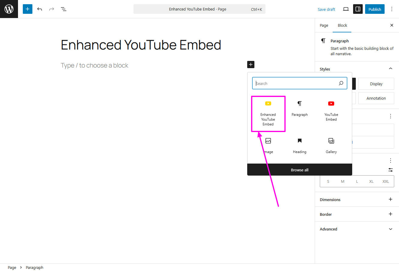399x271 pixels.
Task: Select Paragraph in the footer breadcrumb
Action: (x=34, y=267)
